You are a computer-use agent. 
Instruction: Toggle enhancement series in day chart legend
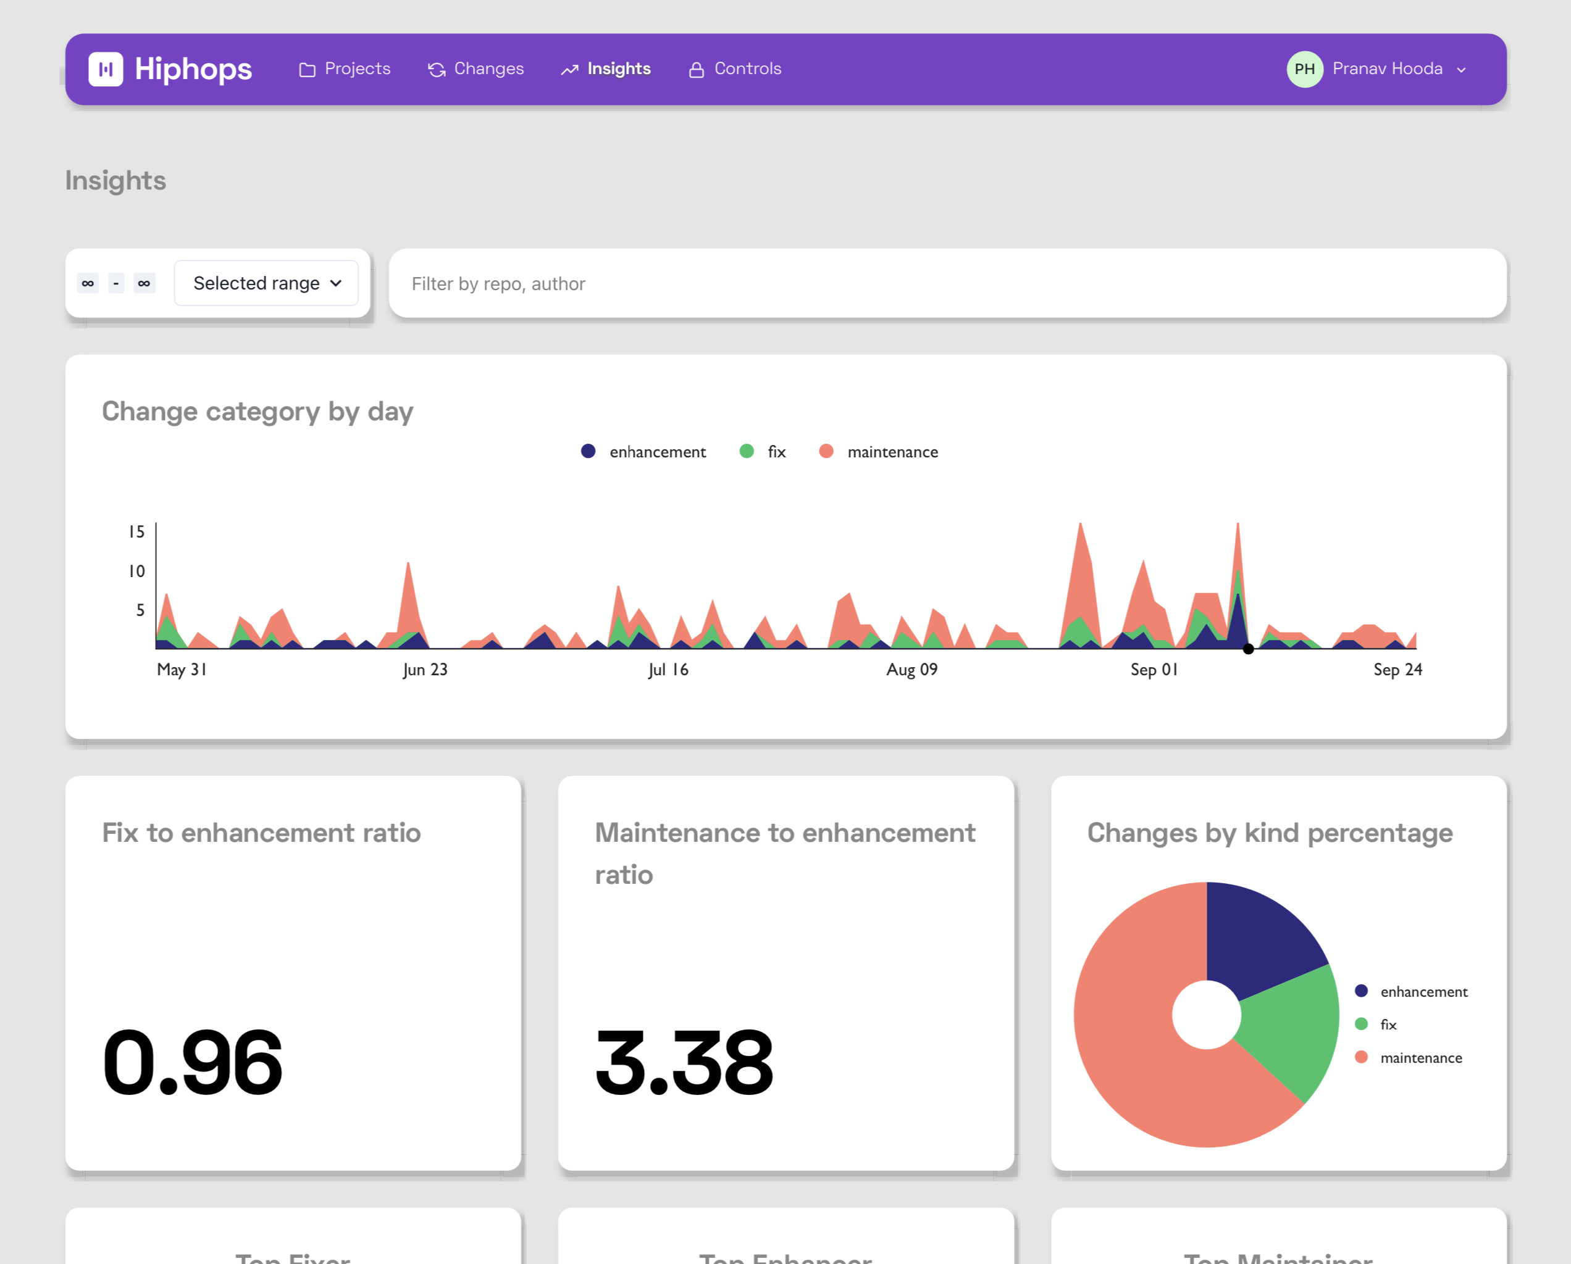click(x=643, y=451)
